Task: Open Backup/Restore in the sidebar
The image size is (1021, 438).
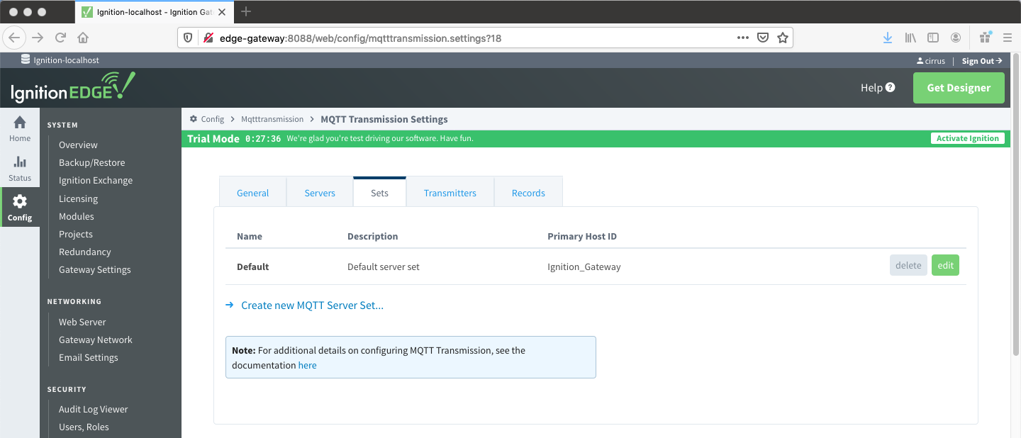Action: point(92,162)
